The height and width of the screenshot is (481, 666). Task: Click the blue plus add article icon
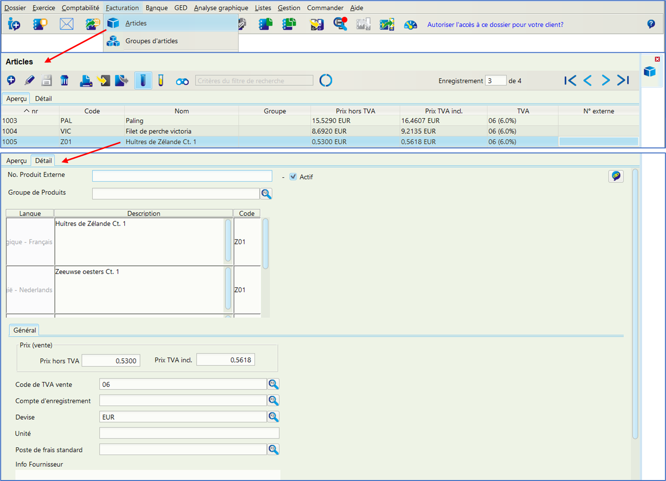[x=11, y=80]
